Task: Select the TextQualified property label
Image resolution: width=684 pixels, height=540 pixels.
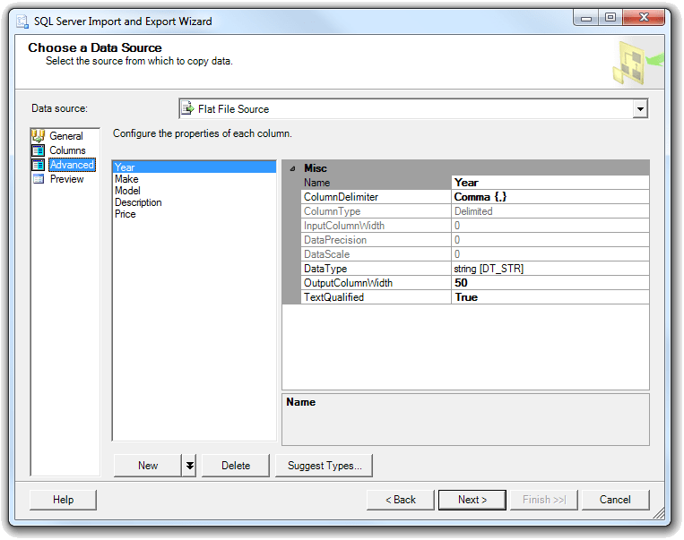Action: [333, 297]
